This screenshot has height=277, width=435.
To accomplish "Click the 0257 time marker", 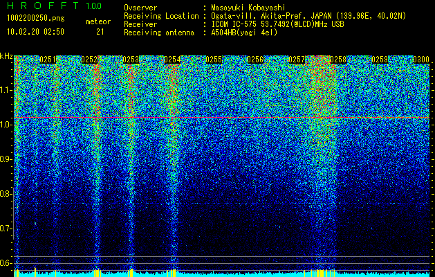I will 297,60.
